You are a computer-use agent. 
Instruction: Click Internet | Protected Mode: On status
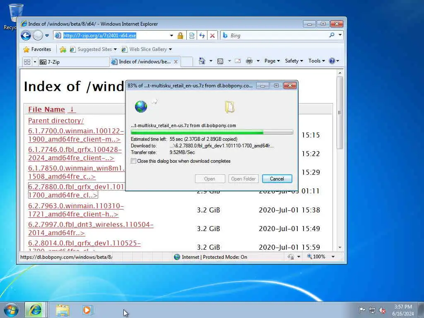click(x=211, y=257)
